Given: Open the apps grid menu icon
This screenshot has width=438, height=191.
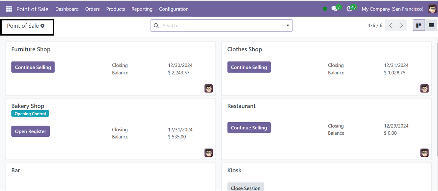Looking at the screenshot, I should [9, 9].
